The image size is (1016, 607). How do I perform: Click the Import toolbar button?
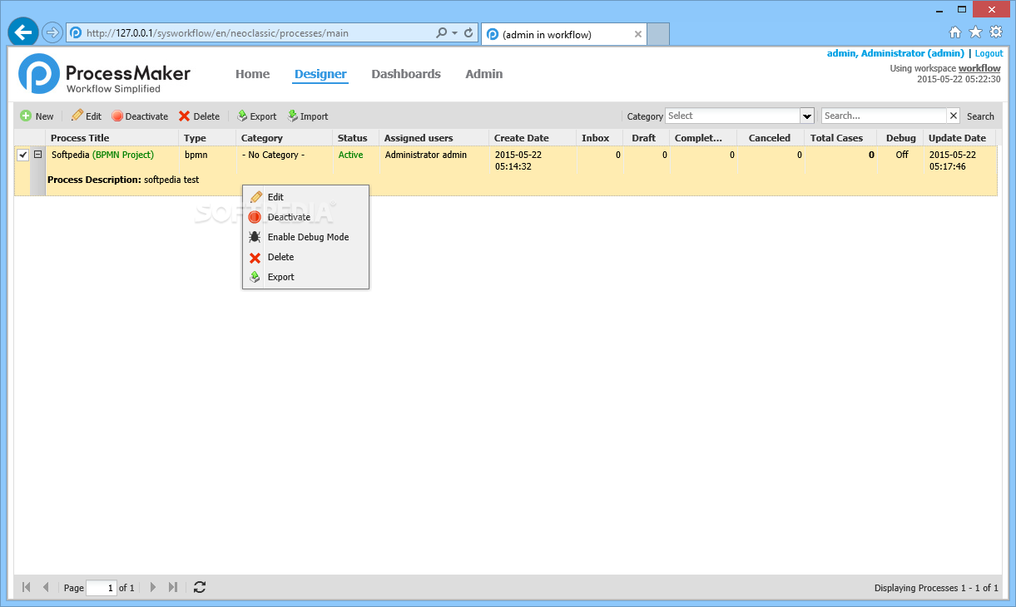(x=307, y=116)
